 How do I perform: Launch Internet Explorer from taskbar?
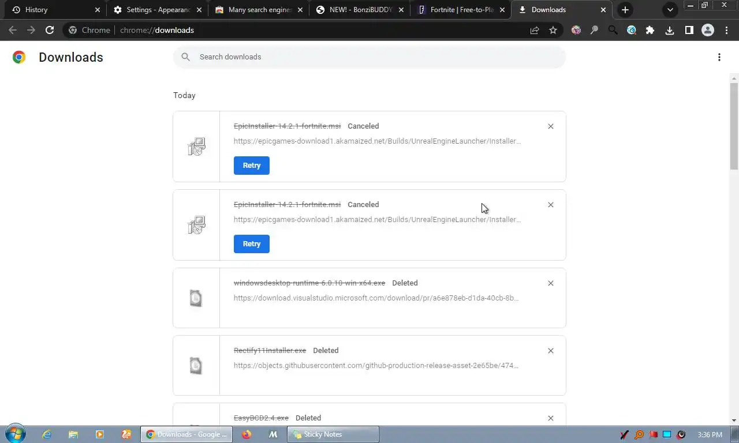47,434
